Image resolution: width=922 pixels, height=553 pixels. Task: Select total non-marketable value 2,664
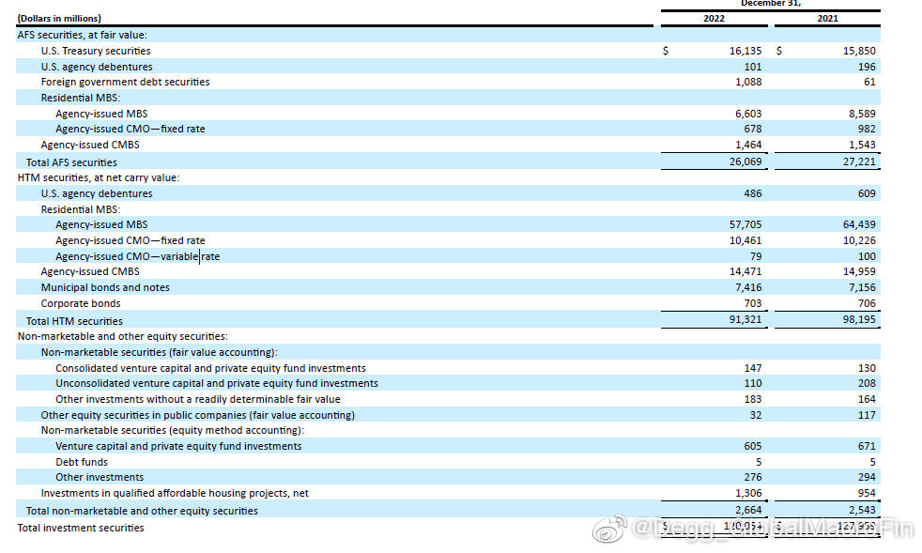point(748,510)
